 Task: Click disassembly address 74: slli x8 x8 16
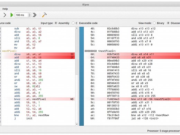click(132, 70)
